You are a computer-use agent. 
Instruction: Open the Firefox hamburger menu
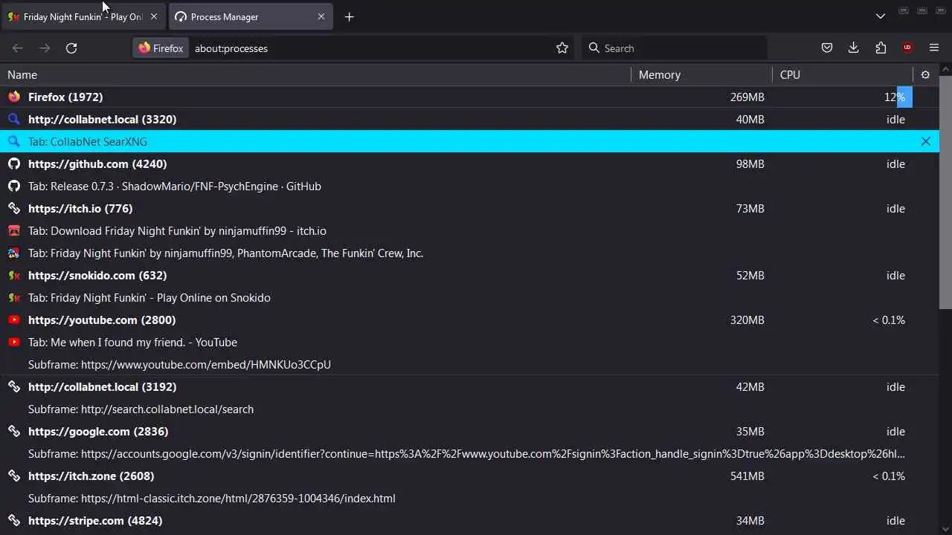coord(934,48)
